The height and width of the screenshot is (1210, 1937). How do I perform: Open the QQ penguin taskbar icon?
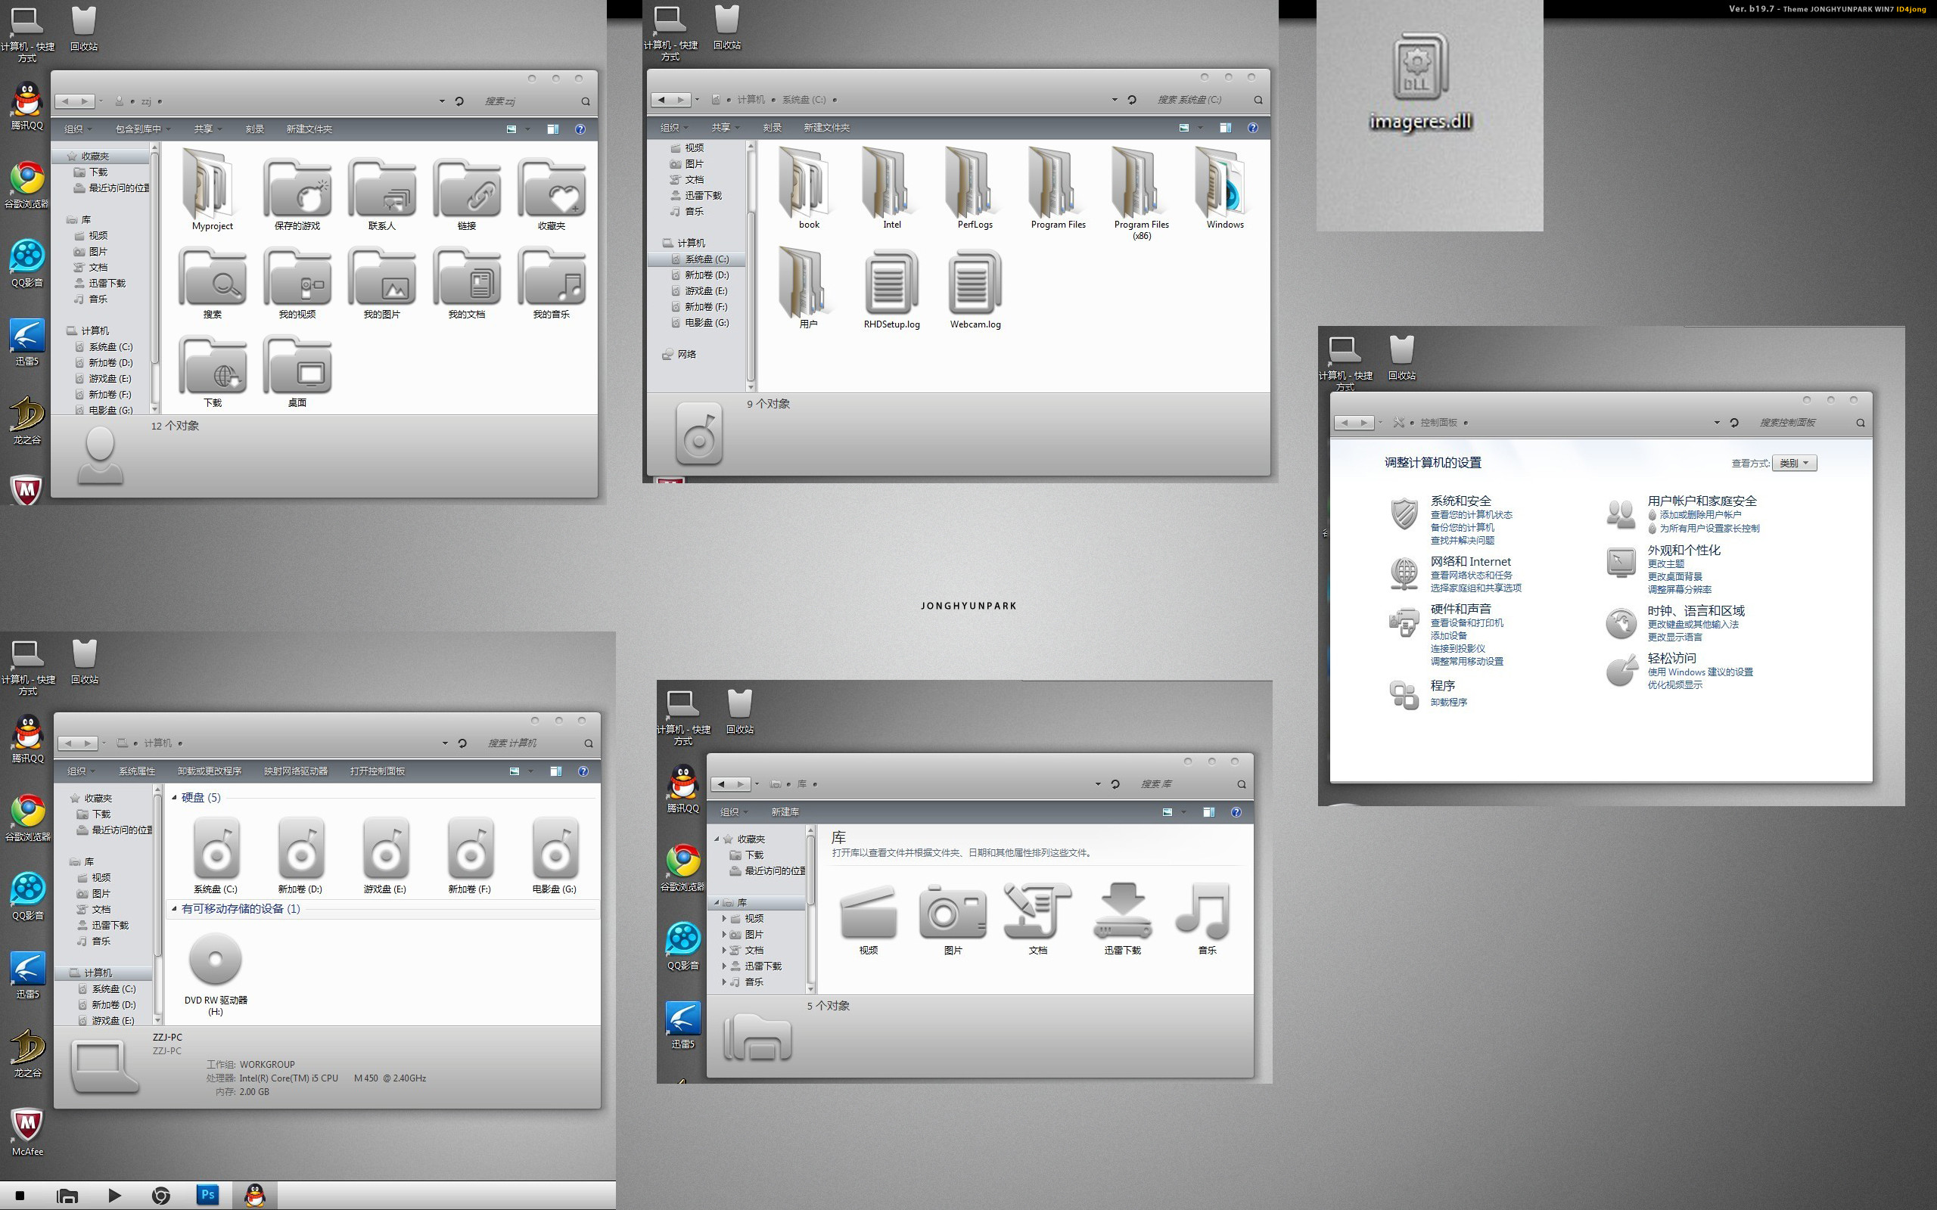click(x=255, y=1196)
